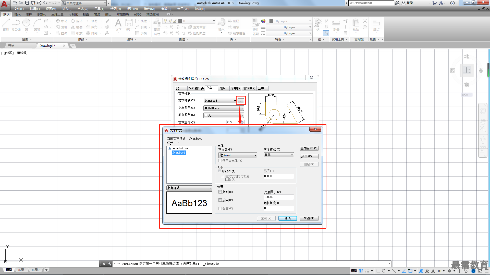The width and height of the screenshot is (490, 275).
Task: Toggle grid display icon in status bar
Action: [x=361, y=271]
